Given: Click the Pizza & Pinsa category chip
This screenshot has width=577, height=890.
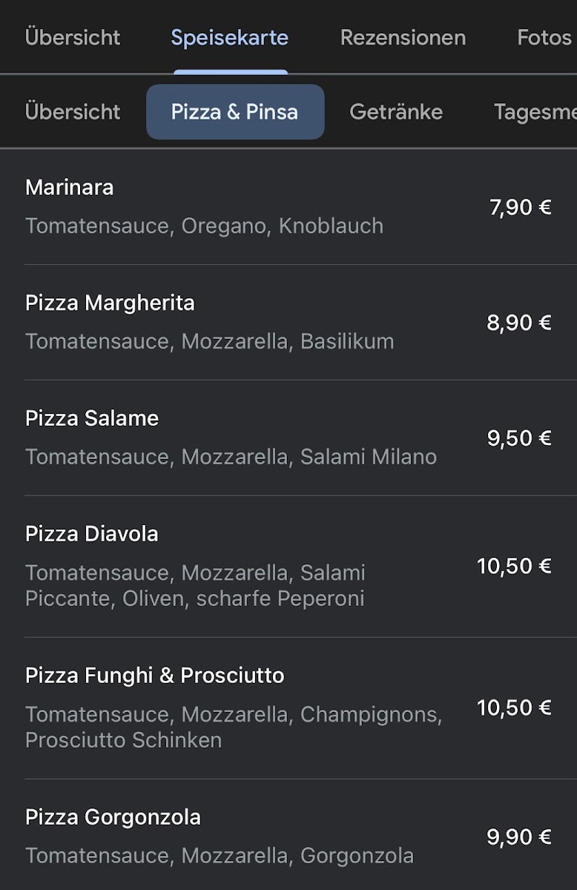Looking at the screenshot, I should 235,112.
